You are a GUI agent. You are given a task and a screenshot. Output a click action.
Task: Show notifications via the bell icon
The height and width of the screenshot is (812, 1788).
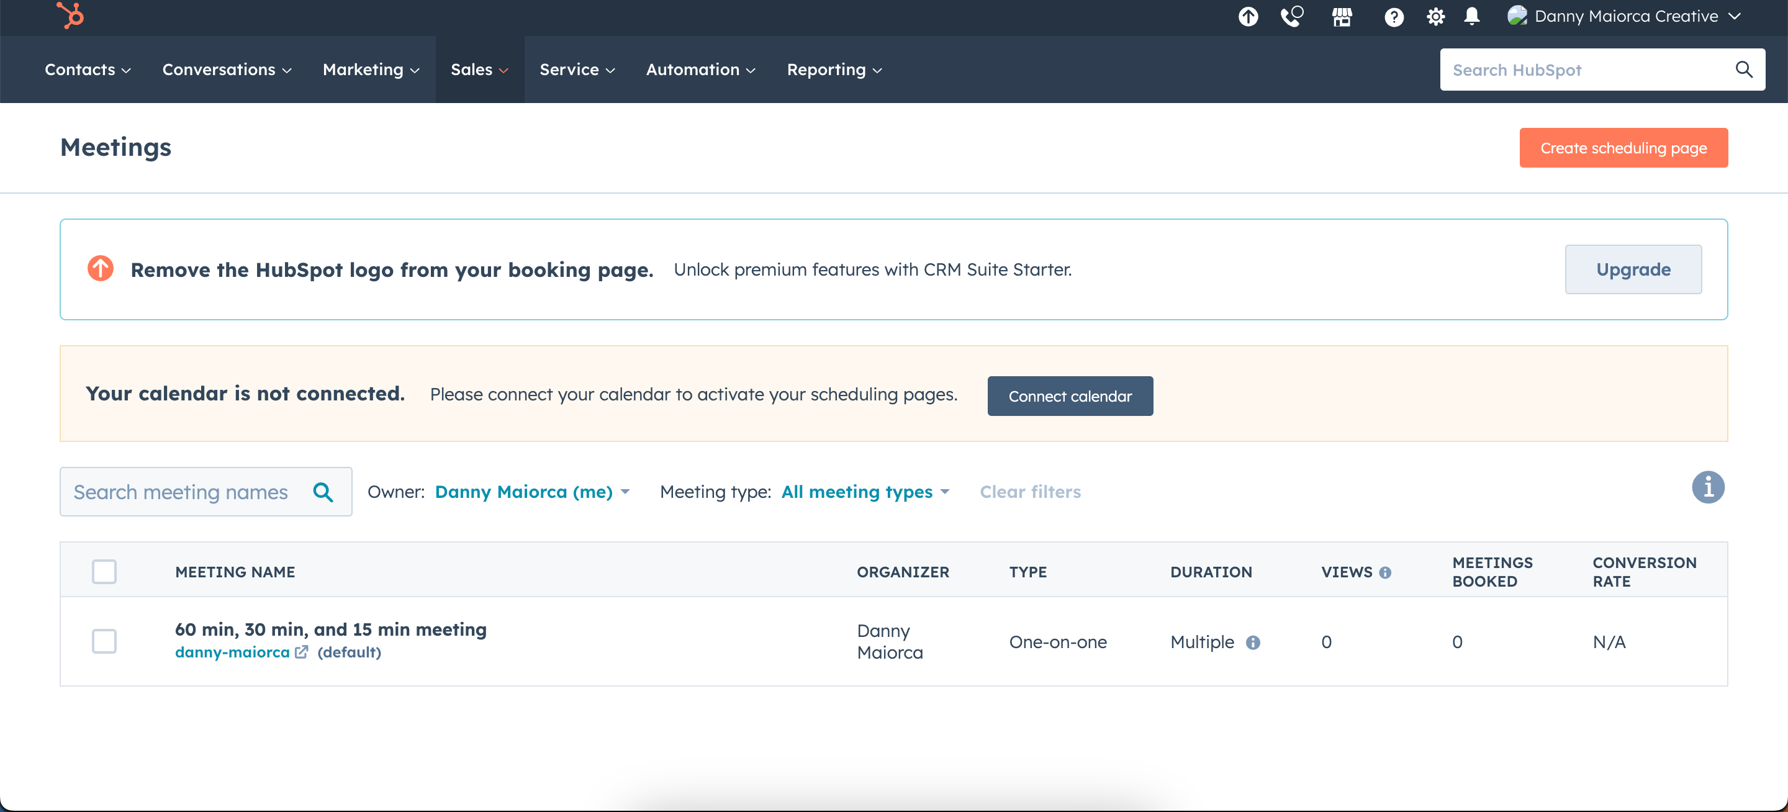click(x=1472, y=16)
